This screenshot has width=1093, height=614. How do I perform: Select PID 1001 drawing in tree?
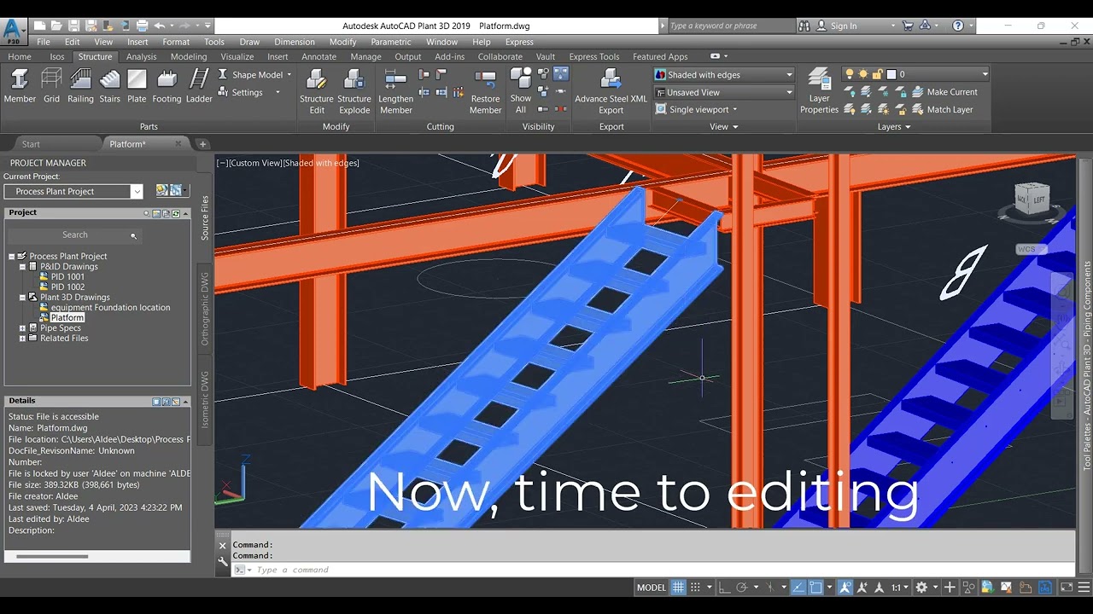tap(67, 277)
